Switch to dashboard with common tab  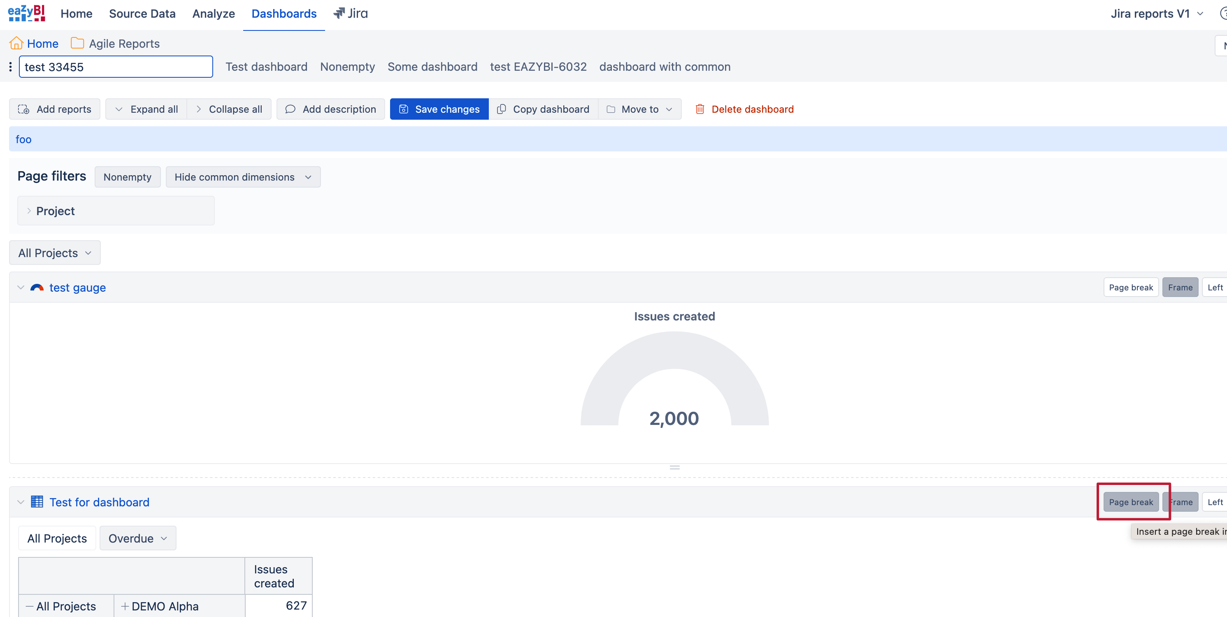(665, 67)
